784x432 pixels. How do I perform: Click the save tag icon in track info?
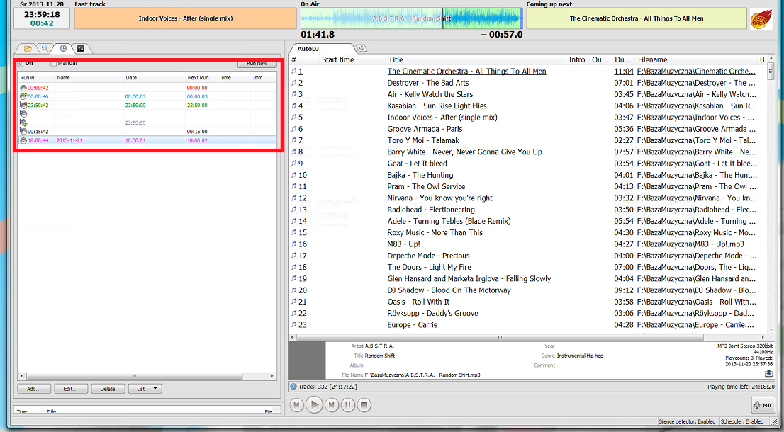pos(768,373)
